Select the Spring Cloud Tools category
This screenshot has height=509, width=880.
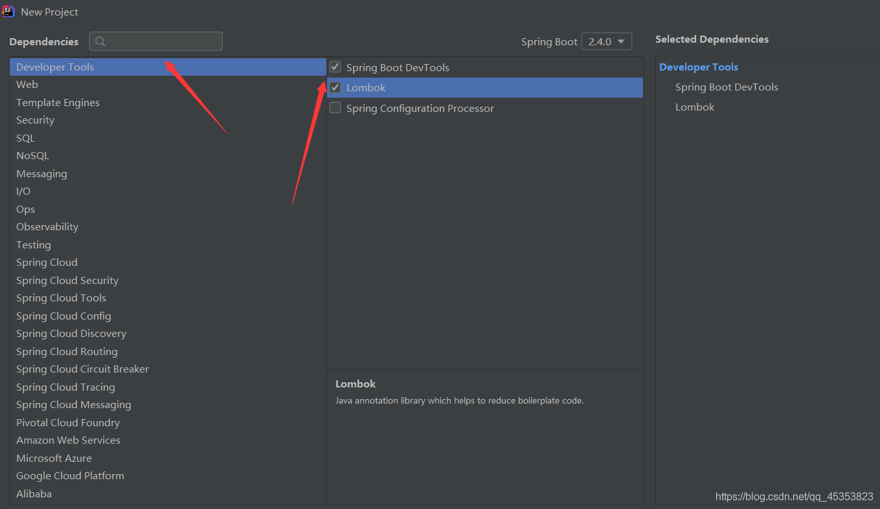pyautogui.click(x=168, y=298)
